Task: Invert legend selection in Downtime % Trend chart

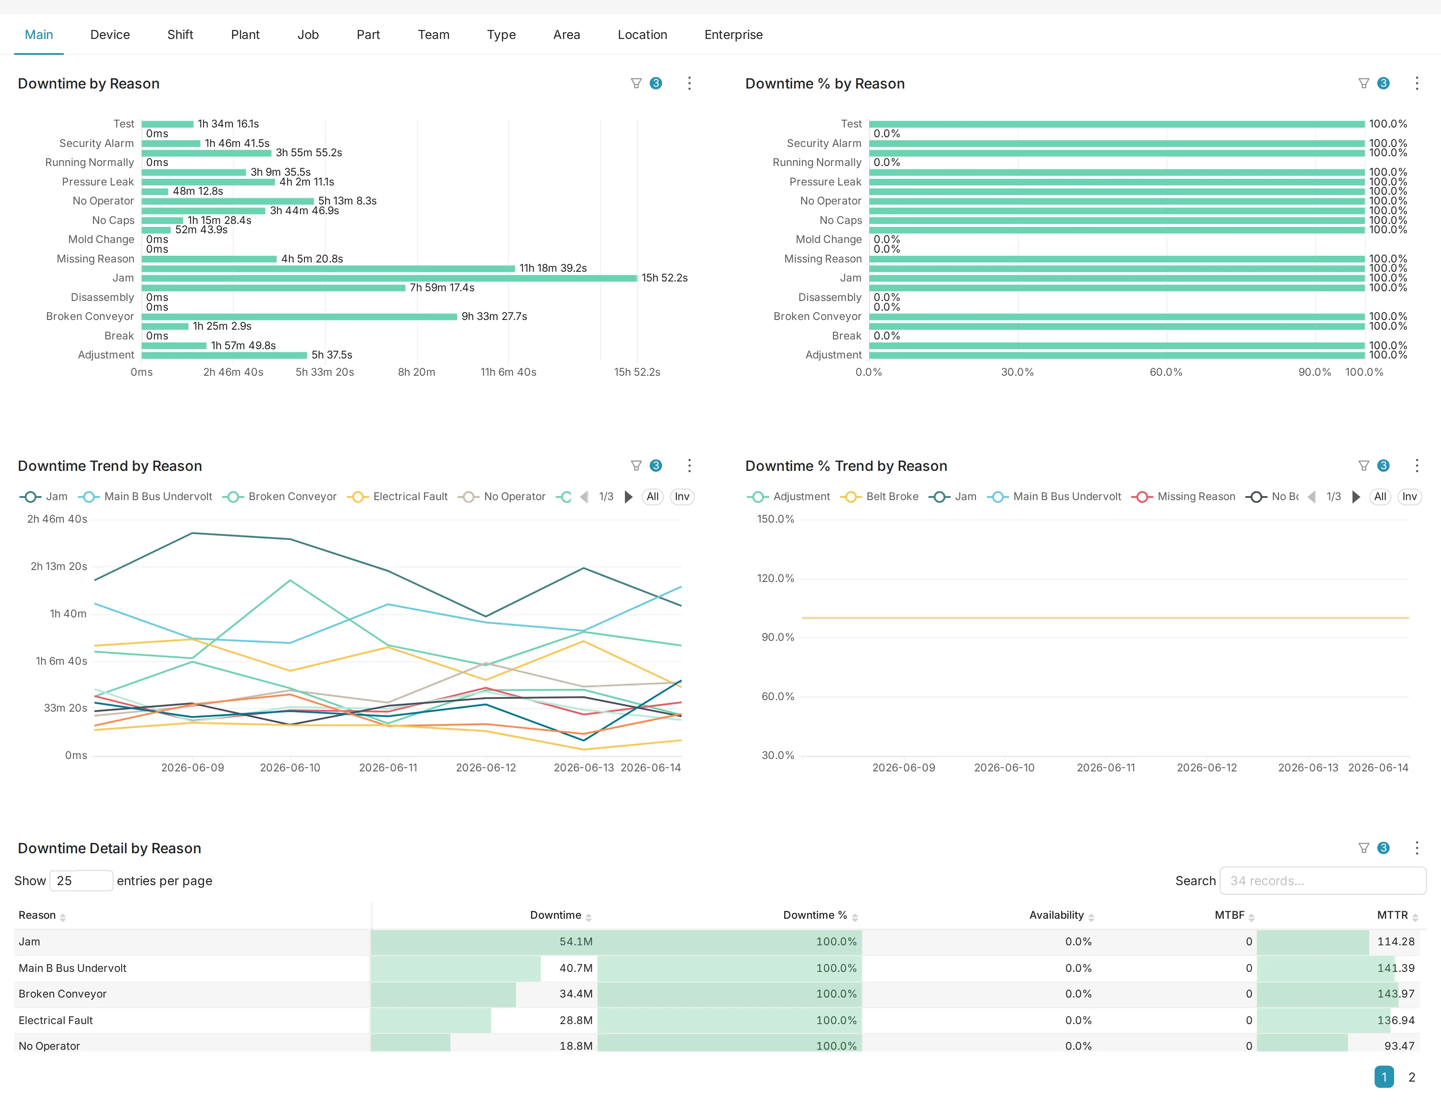Action: (x=1410, y=497)
